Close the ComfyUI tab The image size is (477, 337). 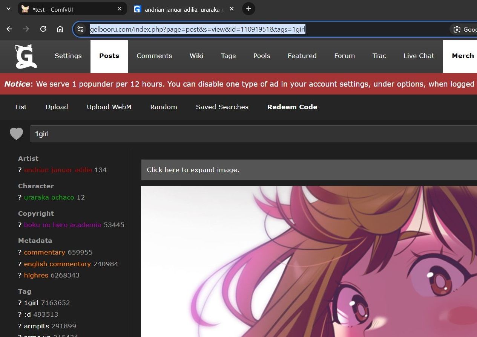[x=120, y=9]
